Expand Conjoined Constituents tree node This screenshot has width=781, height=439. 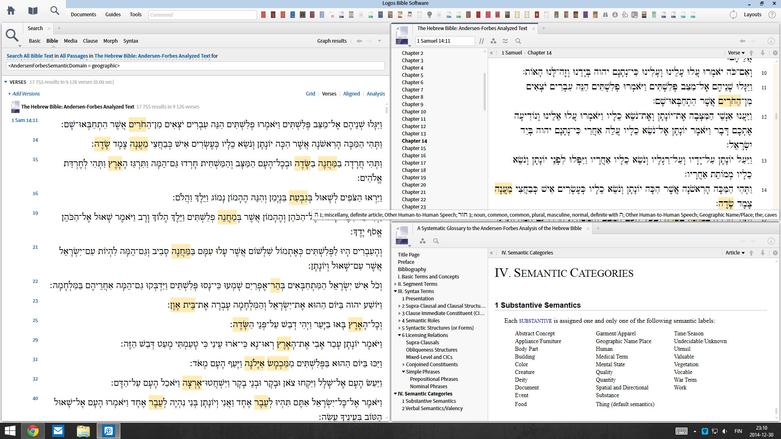point(404,365)
